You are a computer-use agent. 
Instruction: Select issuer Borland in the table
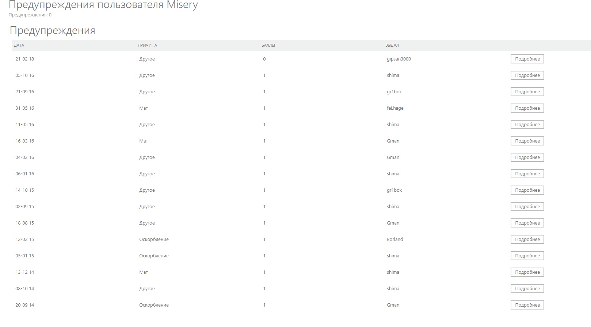click(x=395, y=240)
